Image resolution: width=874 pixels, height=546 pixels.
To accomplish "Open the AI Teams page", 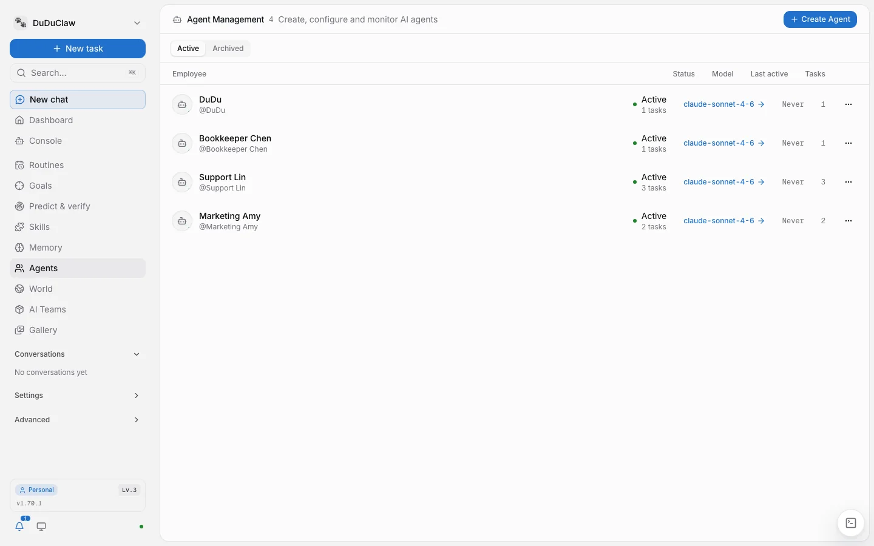I will [78, 309].
